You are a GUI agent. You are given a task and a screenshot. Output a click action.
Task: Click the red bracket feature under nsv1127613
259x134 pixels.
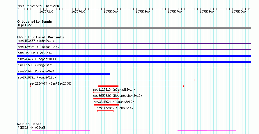tap(106, 92)
